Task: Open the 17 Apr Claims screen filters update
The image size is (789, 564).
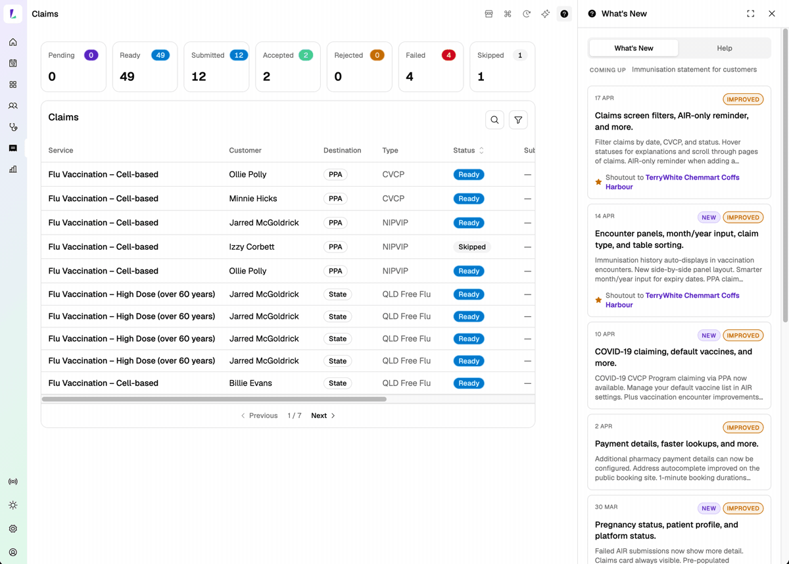Action: 679,142
